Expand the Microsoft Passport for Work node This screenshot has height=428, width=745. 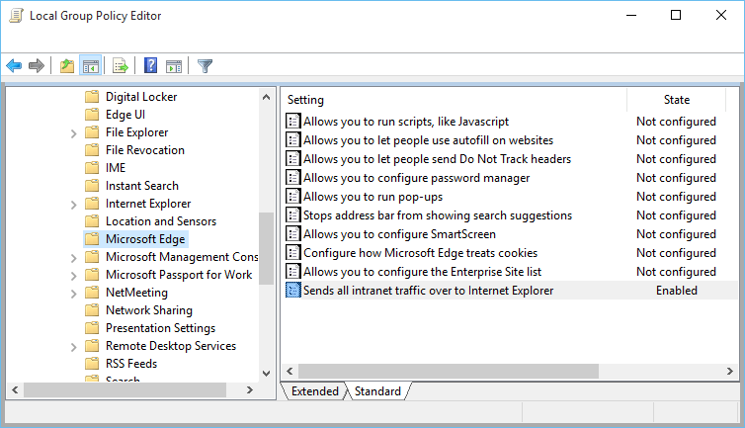[74, 276]
